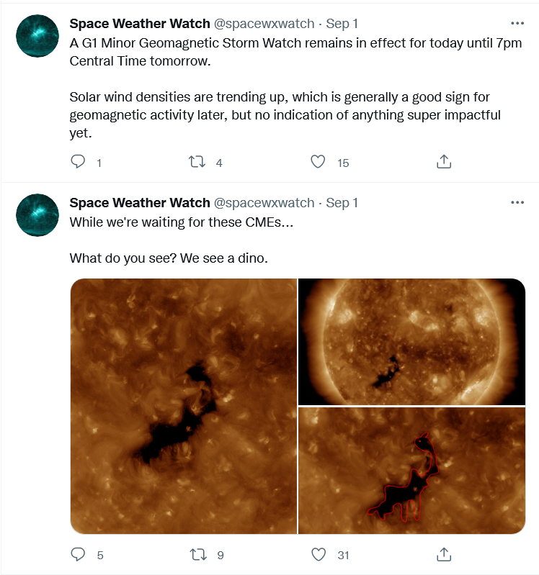Viewport: 539px width, 575px height.
Task: Open the Space Weather Watch avatar on dino tweet
Action: pos(37,216)
